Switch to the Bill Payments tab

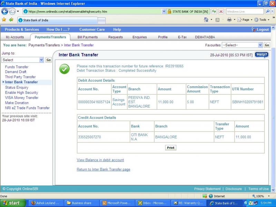88,37
